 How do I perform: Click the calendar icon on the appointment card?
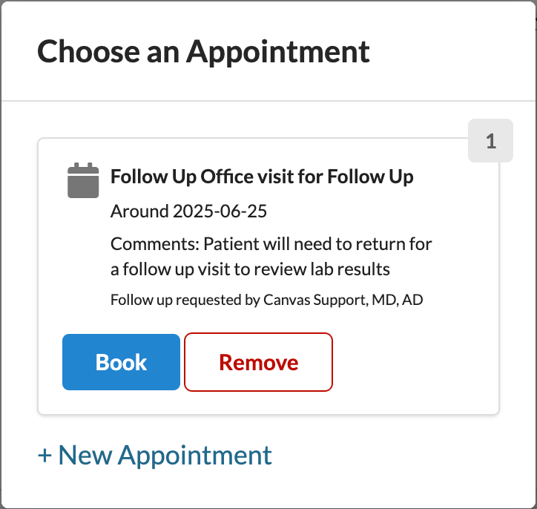coord(83,180)
